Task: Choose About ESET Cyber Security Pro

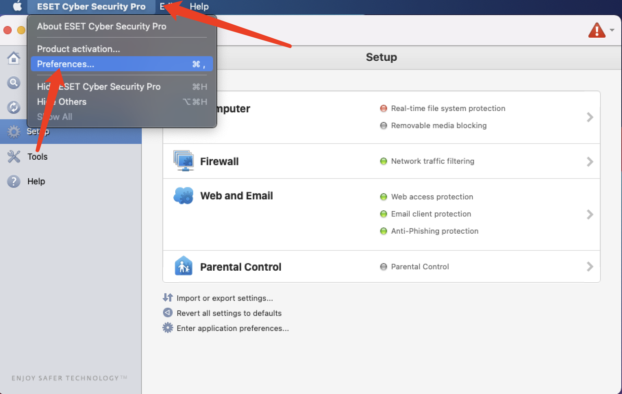Action: pyautogui.click(x=101, y=26)
